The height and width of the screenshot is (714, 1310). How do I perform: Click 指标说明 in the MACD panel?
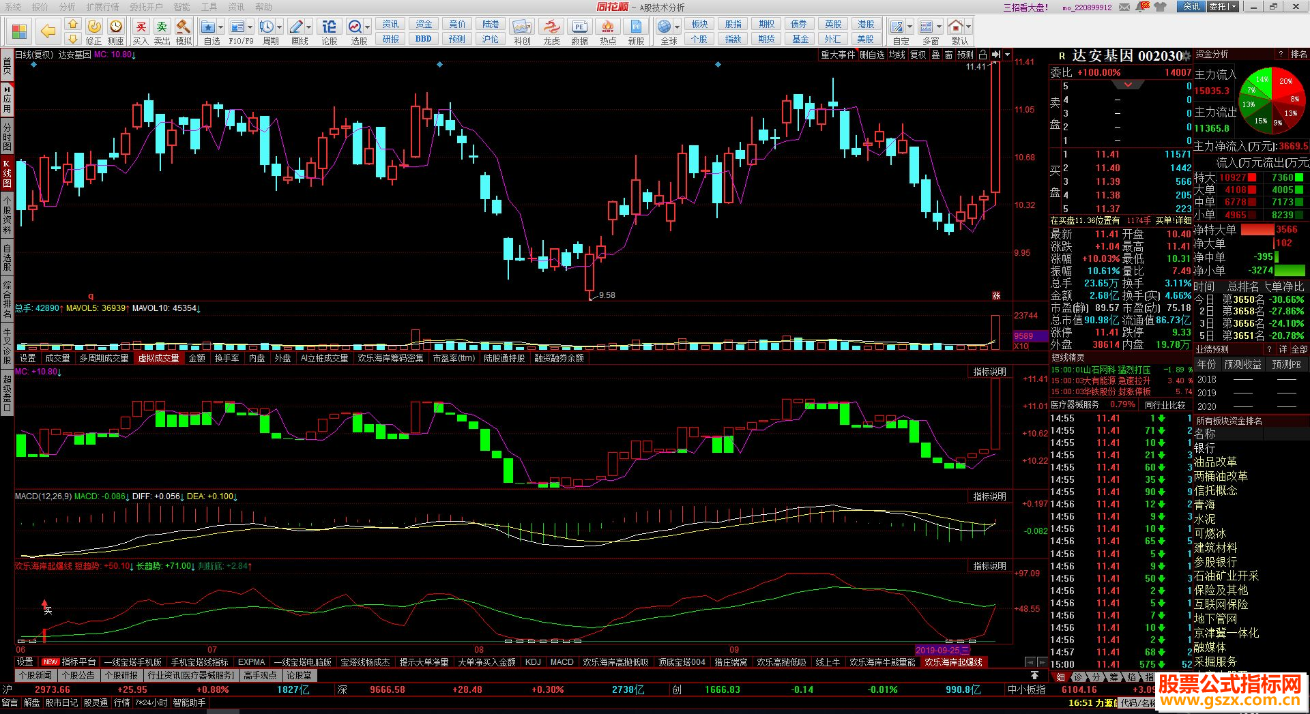989,496
